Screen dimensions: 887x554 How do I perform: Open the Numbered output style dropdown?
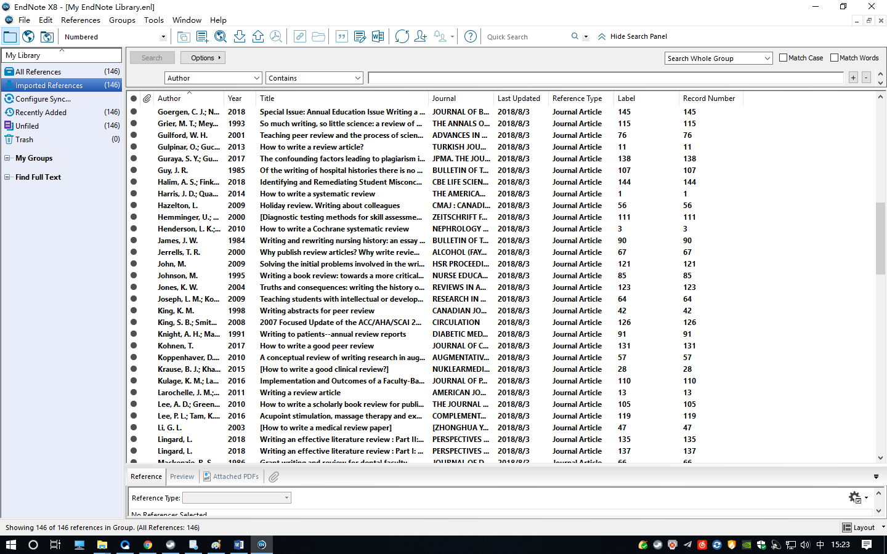(x=163, y=37)
